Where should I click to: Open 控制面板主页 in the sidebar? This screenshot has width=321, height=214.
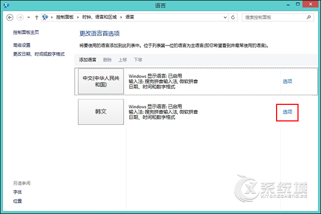[x=26, y=32]
